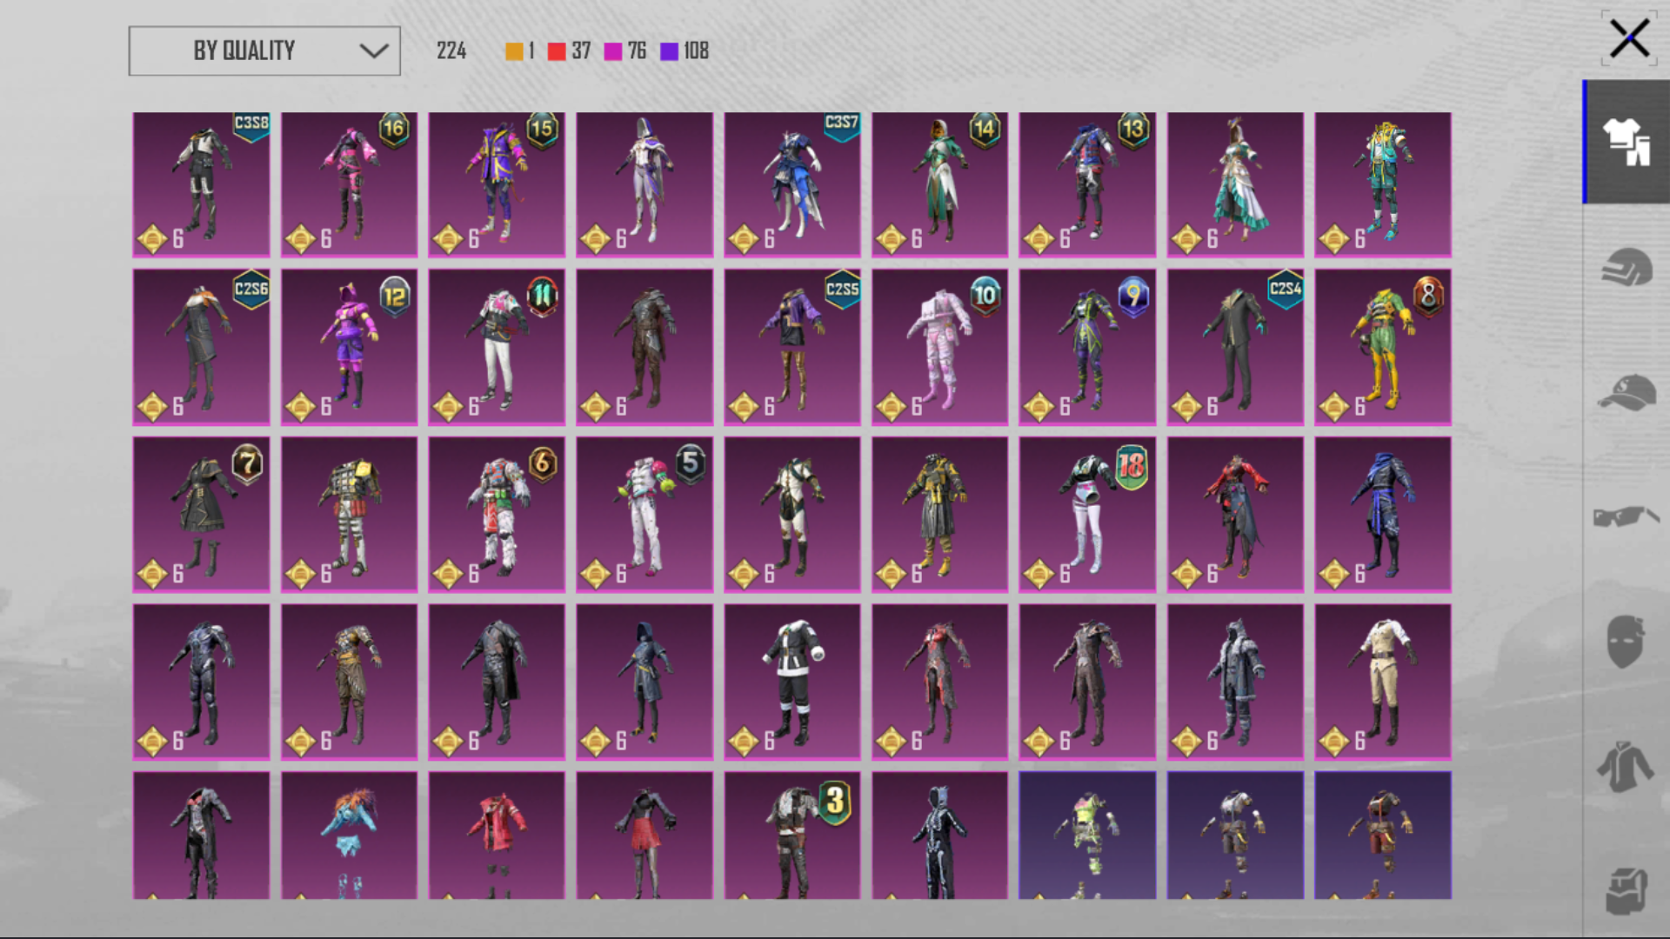The height and width of the screenshot is (939, 1670).
Task: Select outfit with badge 15
Action: click(497, 184)
